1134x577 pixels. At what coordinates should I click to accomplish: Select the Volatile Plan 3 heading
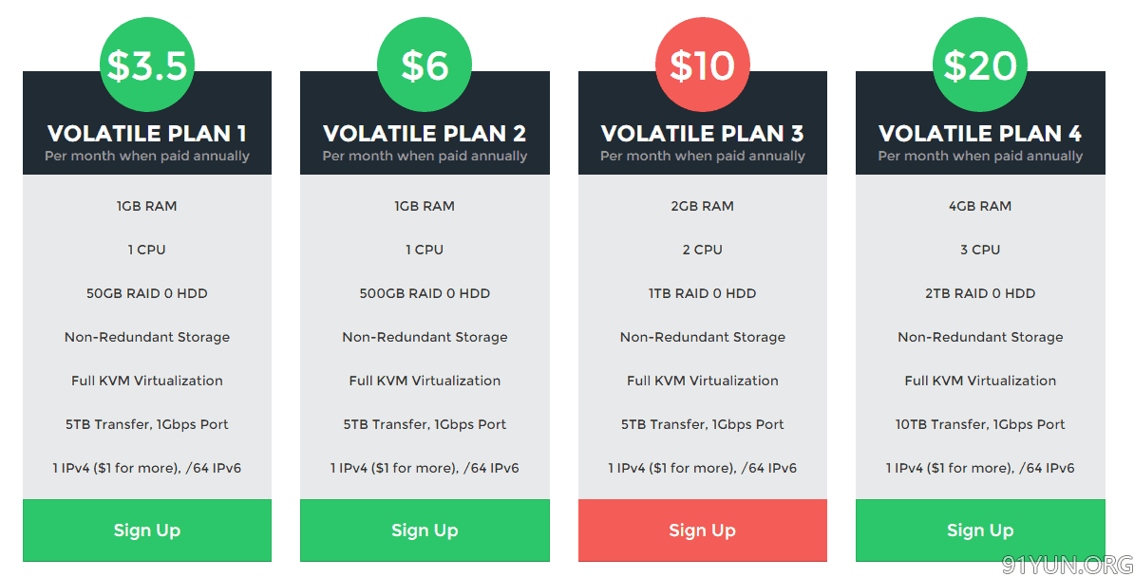pyautogui.click(x=702, y=133)
